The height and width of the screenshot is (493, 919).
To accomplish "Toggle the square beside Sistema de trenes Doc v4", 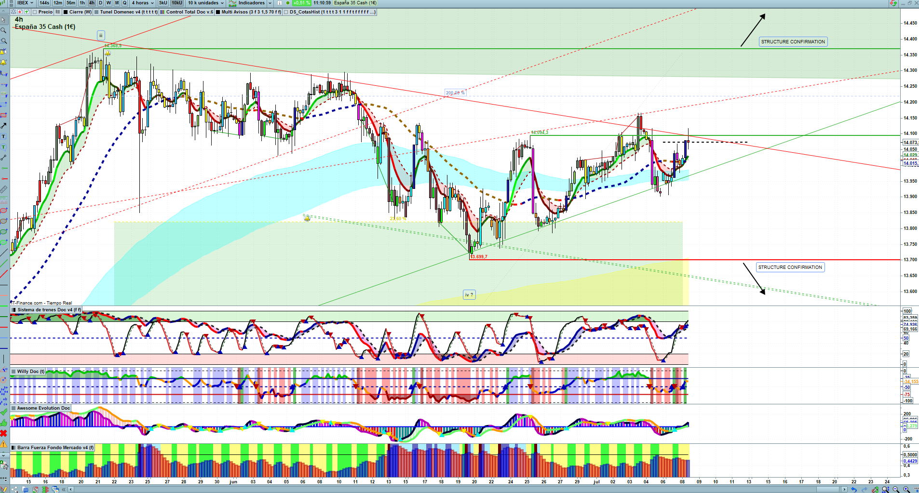I will click(x=14, y=310).
